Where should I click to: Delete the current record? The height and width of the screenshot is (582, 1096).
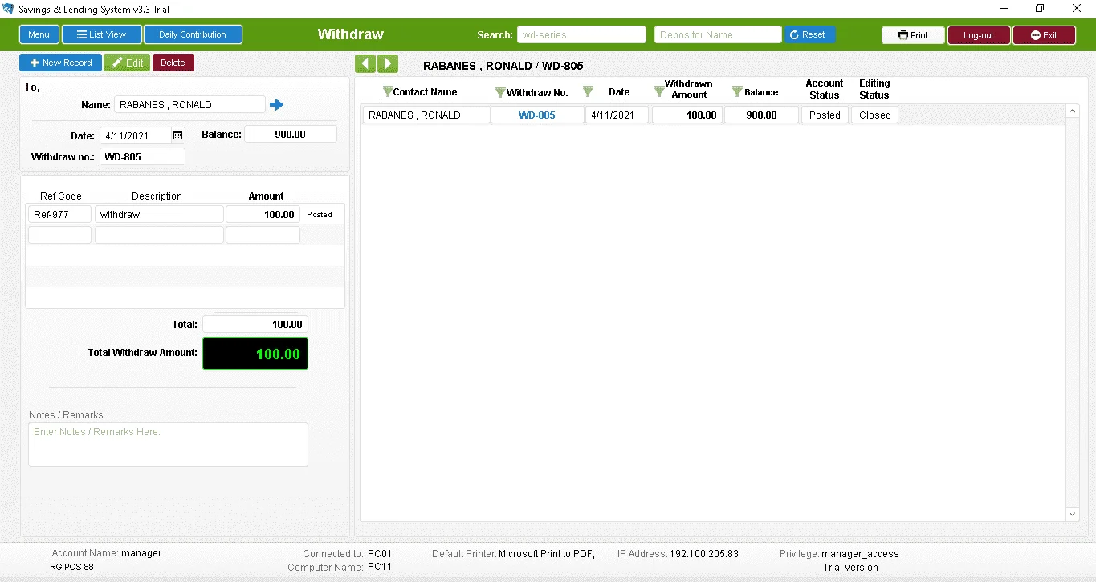pyautogui.click(x=173, y=63)
